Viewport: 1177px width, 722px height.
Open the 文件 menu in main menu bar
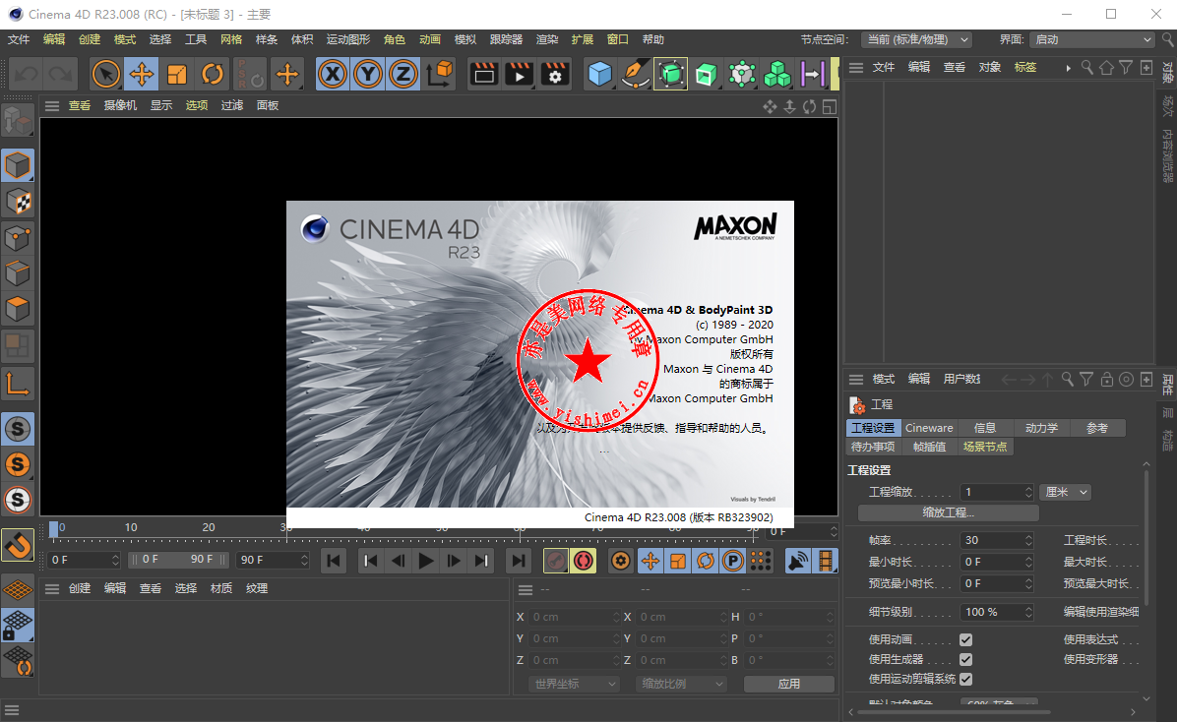coord(19,39)
